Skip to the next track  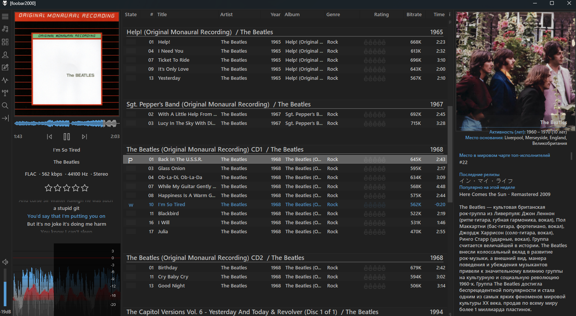pyautogui.click(x=84, y=137)
